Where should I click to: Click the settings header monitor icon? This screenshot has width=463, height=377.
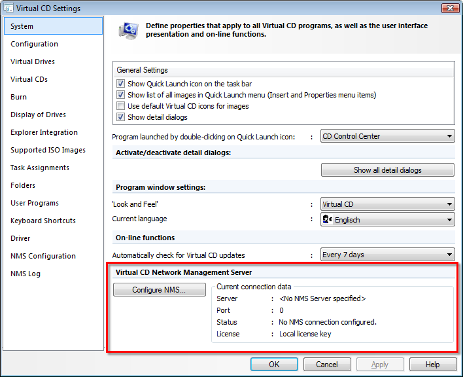coord(127,30)
